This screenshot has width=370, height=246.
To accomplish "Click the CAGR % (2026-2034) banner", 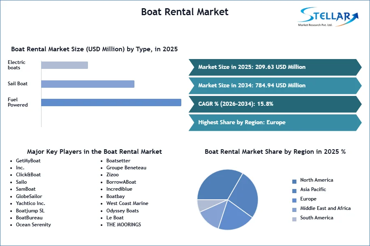I will pos(275,104).
